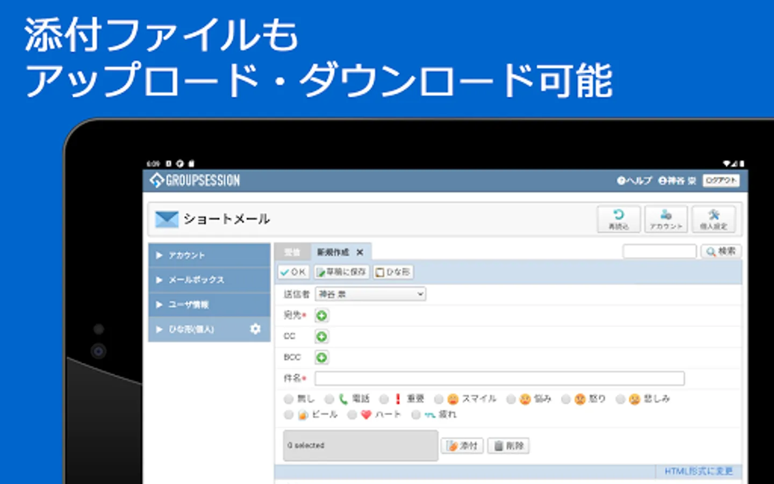Select the 怒り mark radio button
Image resolution: width=774 pixels, height=484 pixels.
coord(566,399)
